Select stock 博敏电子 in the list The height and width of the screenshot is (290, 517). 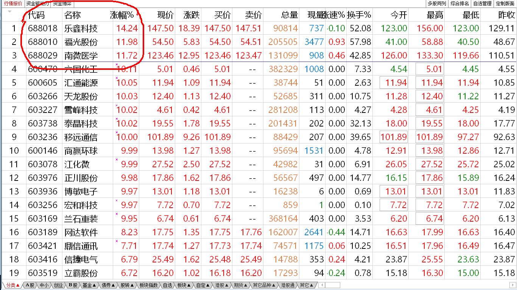pyautogui.click(x=81, y=191)
